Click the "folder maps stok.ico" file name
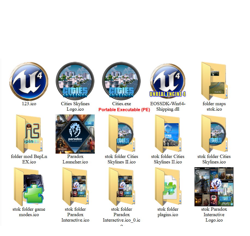This screenshot has width=250, height=236. (214, 107)
